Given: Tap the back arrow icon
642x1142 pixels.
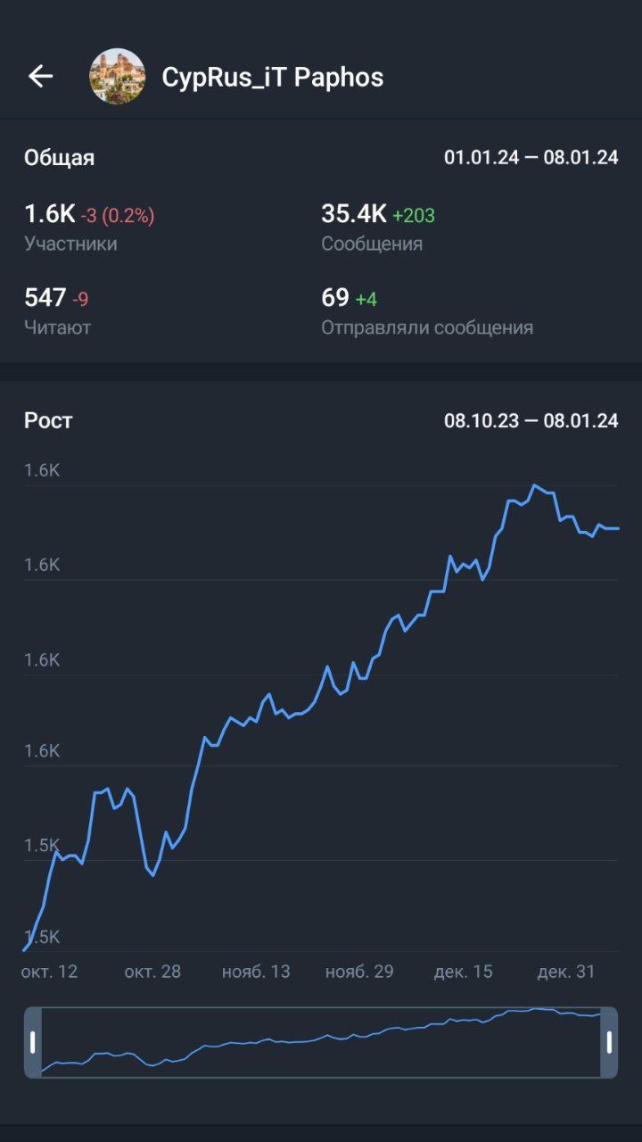Looking at the screenshot, I should (x=41, y=77).
